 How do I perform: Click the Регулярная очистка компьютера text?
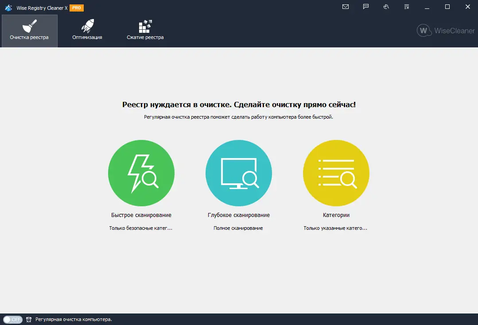[74, 320]
